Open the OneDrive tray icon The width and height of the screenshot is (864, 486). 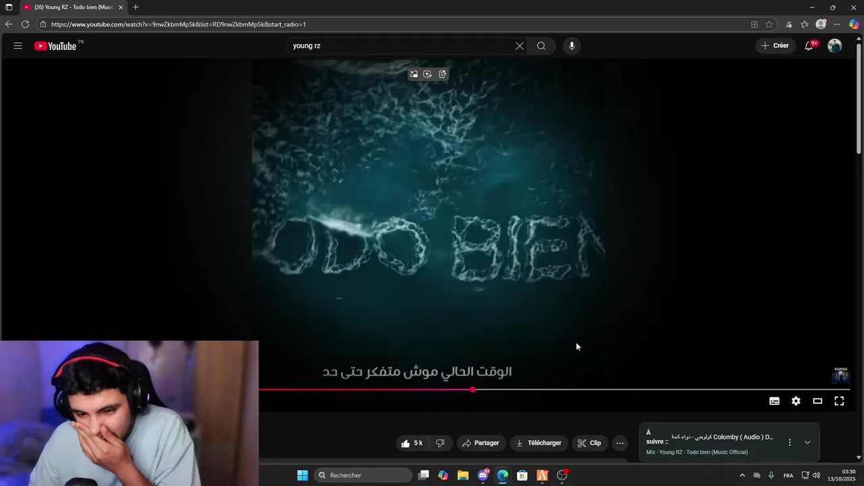pyautogui.click(x=757, y=475)
